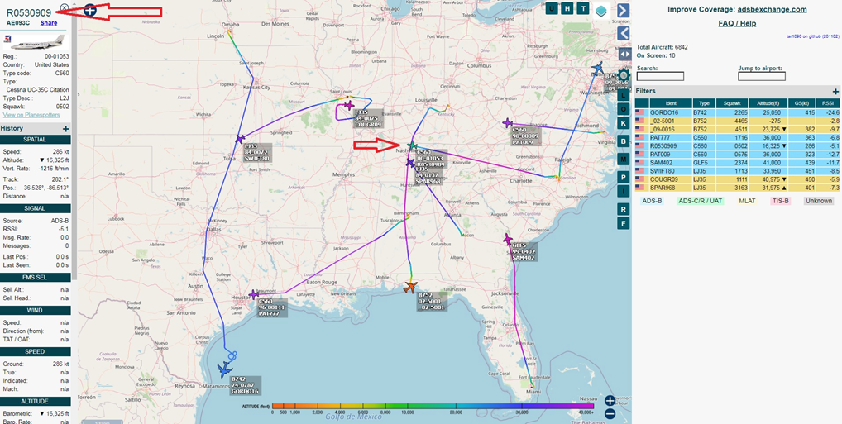Expand the History section
842x424 pixels.
[x=65, y=129]
